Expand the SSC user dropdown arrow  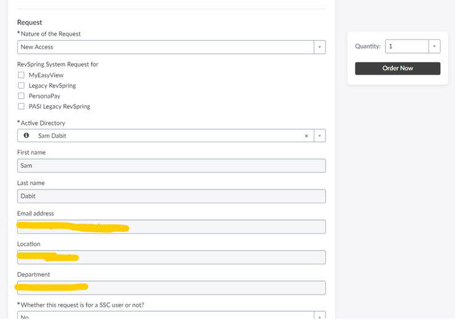point(319,316)
